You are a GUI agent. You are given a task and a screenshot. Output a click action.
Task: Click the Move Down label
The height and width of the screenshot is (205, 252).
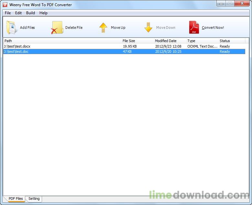pyautogui.click(x=166, y=28)
